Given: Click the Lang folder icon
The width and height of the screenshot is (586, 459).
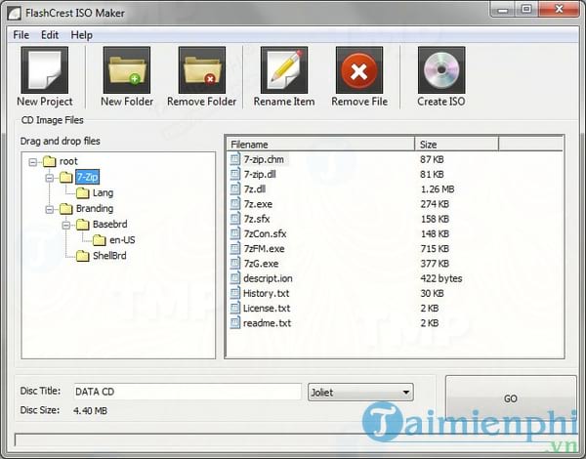Looking at the screenshot, I should pos(83,192).
